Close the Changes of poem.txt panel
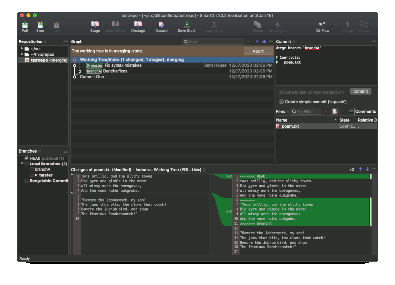Image resolution: width=395 pixels, height=285 pixels. pos(204,170)
